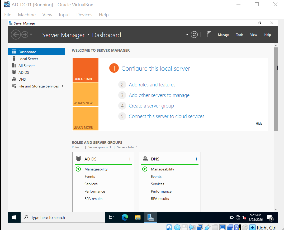Viewport: 284px width, 230px height.
Task: Refresh the Server Manager dashboard
Action: tap(194, 35)
